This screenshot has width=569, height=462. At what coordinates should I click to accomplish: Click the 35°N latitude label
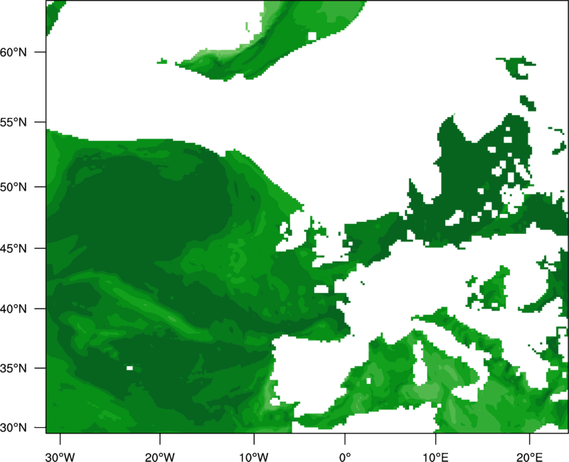pos(14,368)
